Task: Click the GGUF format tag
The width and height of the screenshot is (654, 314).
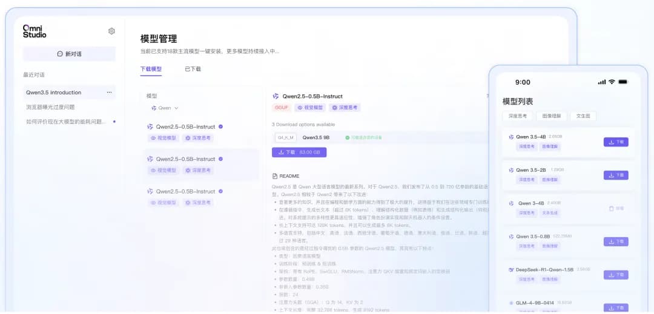Action: pyautogui.click(x=282, y=108)
